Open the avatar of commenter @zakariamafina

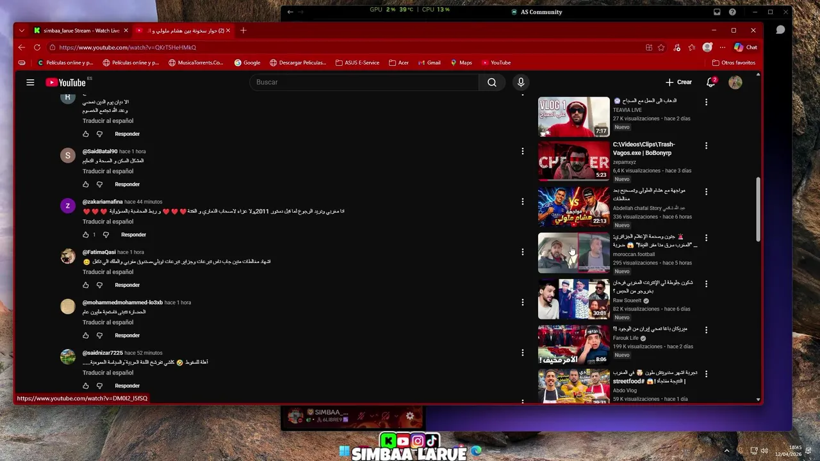68,206
